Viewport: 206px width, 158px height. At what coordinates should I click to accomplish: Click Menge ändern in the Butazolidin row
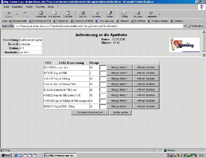(119, 90)
